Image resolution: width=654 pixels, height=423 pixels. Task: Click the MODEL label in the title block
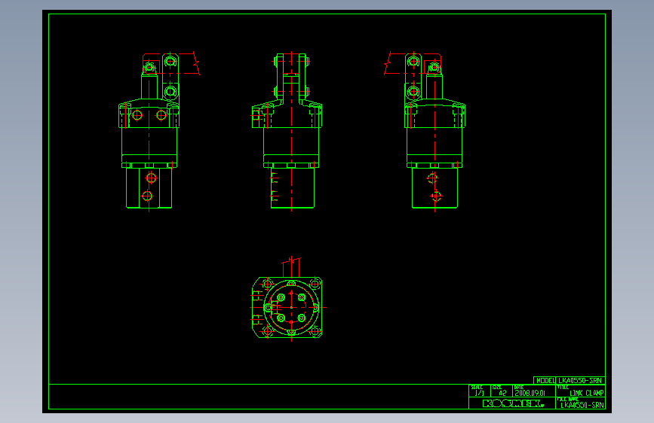[x=545, y=381]
